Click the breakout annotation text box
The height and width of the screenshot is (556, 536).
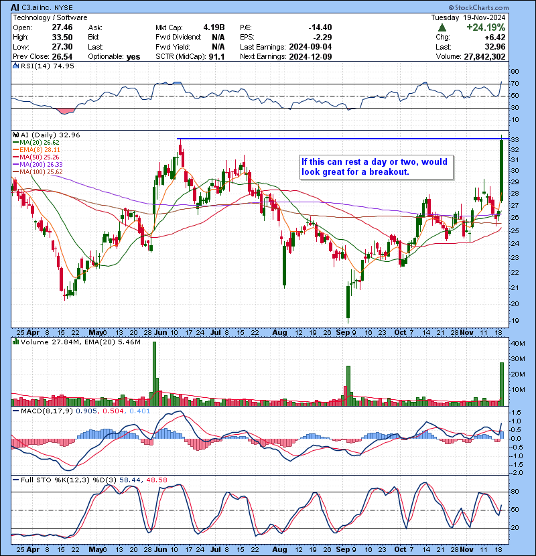coord(377,167)
